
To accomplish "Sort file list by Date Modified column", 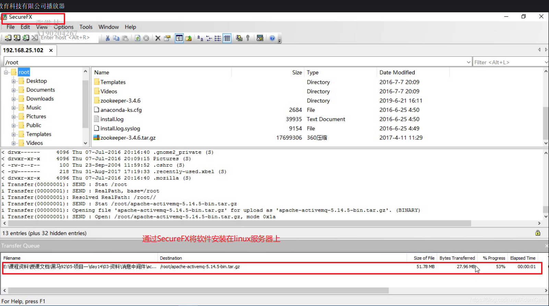I will [413, 72].
